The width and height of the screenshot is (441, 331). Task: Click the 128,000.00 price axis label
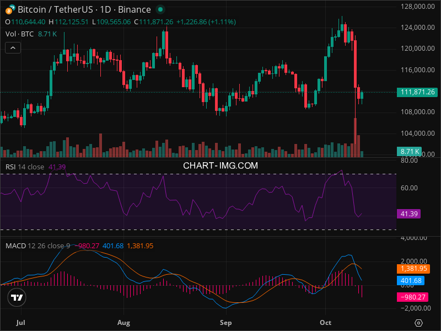[x=414, y=7]
